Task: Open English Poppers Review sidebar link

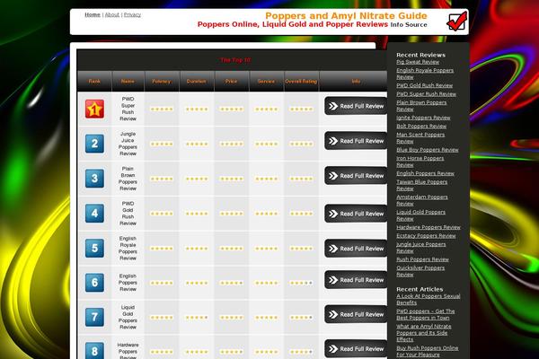Action: (x=425, y=173)
